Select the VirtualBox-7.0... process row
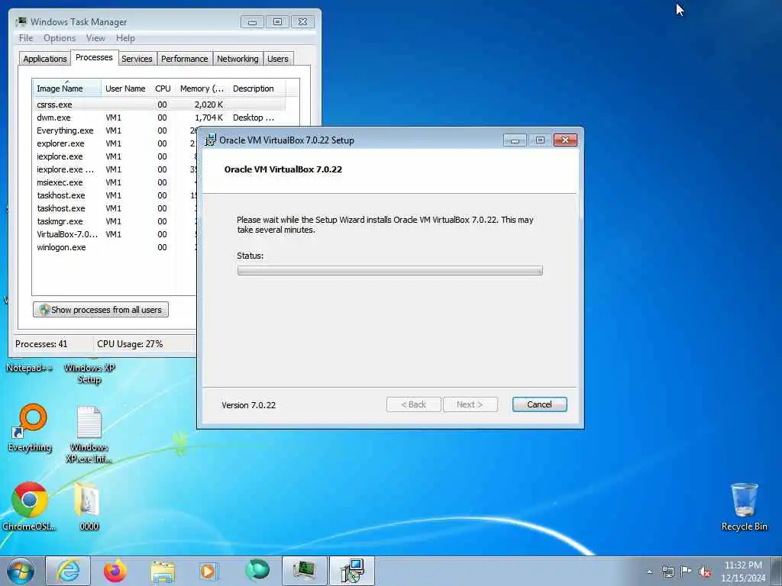Screen dimensions: 782x586 [115, 234]
